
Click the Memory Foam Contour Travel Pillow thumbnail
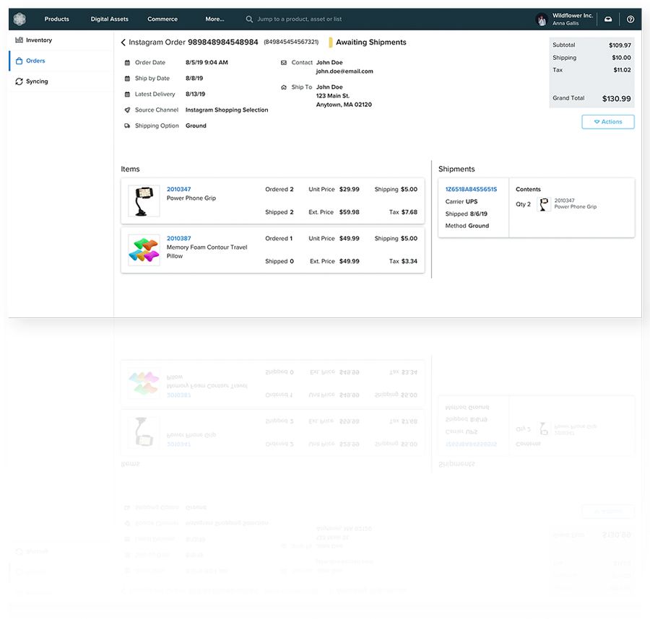click(144, 250)
